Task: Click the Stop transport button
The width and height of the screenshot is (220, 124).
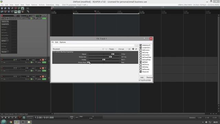Action: pyautogui.click(x=5, y=117)
